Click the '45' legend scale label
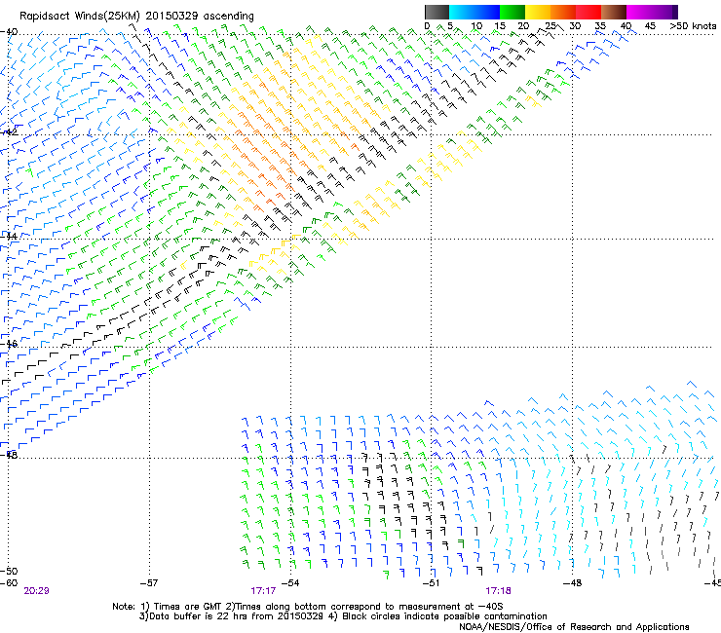 [650, 26]
